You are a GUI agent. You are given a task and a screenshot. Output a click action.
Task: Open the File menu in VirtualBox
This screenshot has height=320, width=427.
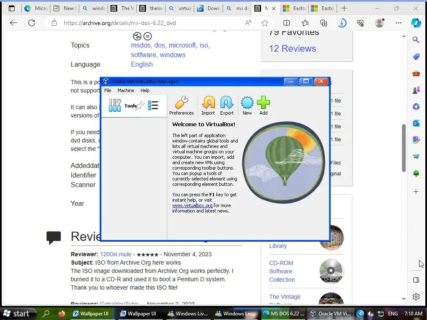pyautogui.click(x=108, y=90)
